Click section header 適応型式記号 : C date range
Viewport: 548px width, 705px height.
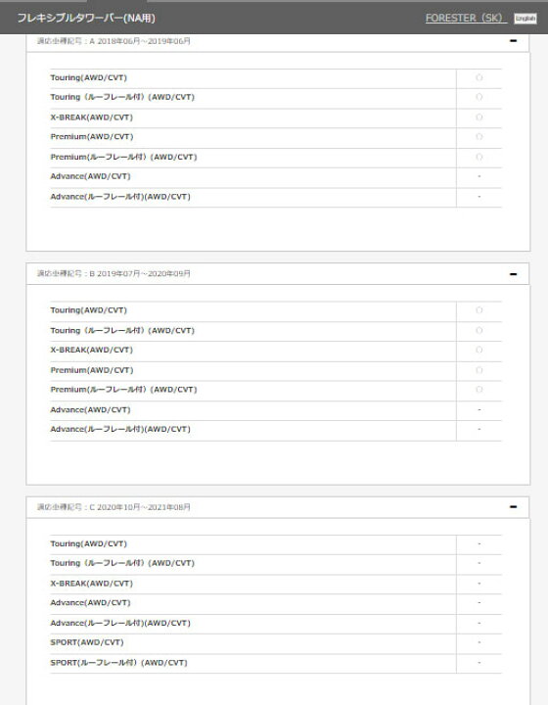pos(114,507)
